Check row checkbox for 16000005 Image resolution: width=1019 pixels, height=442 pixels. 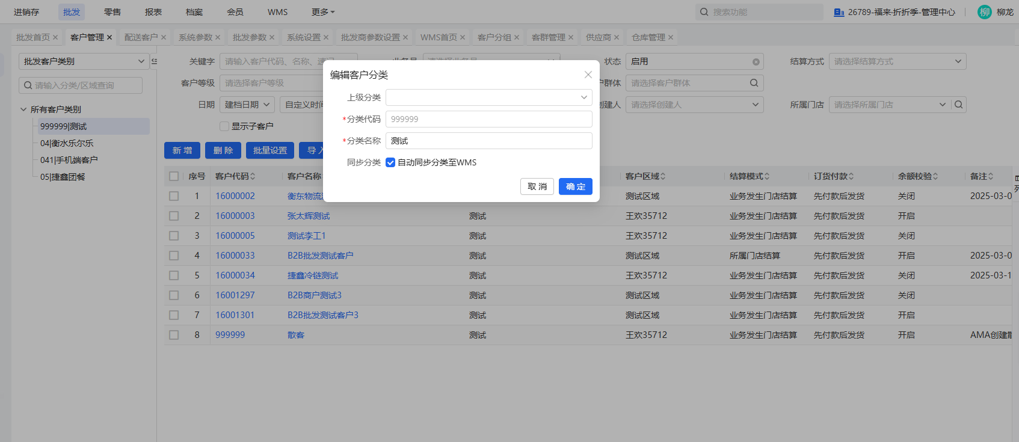pyautogui.click(x=174, y=236)
